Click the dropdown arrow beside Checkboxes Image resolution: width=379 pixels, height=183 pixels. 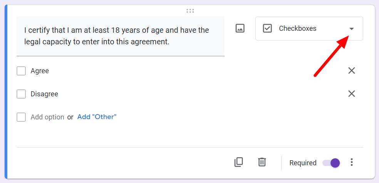(x=351, y=29)
